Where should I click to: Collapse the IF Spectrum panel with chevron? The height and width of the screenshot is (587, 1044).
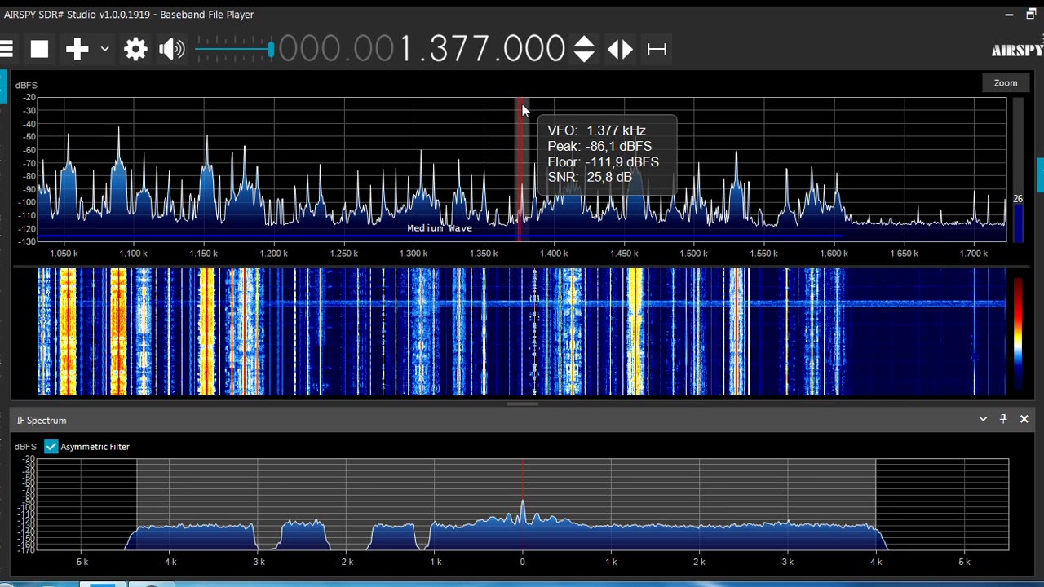[983, 419]
